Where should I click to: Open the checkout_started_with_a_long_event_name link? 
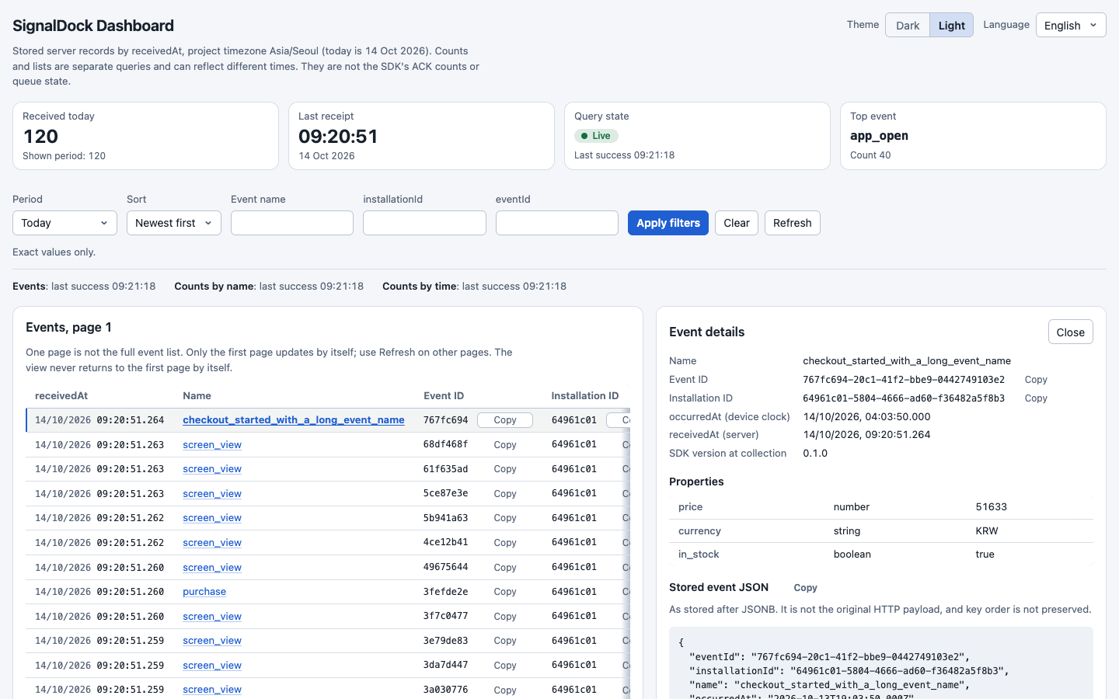click(x=294, y=420)
